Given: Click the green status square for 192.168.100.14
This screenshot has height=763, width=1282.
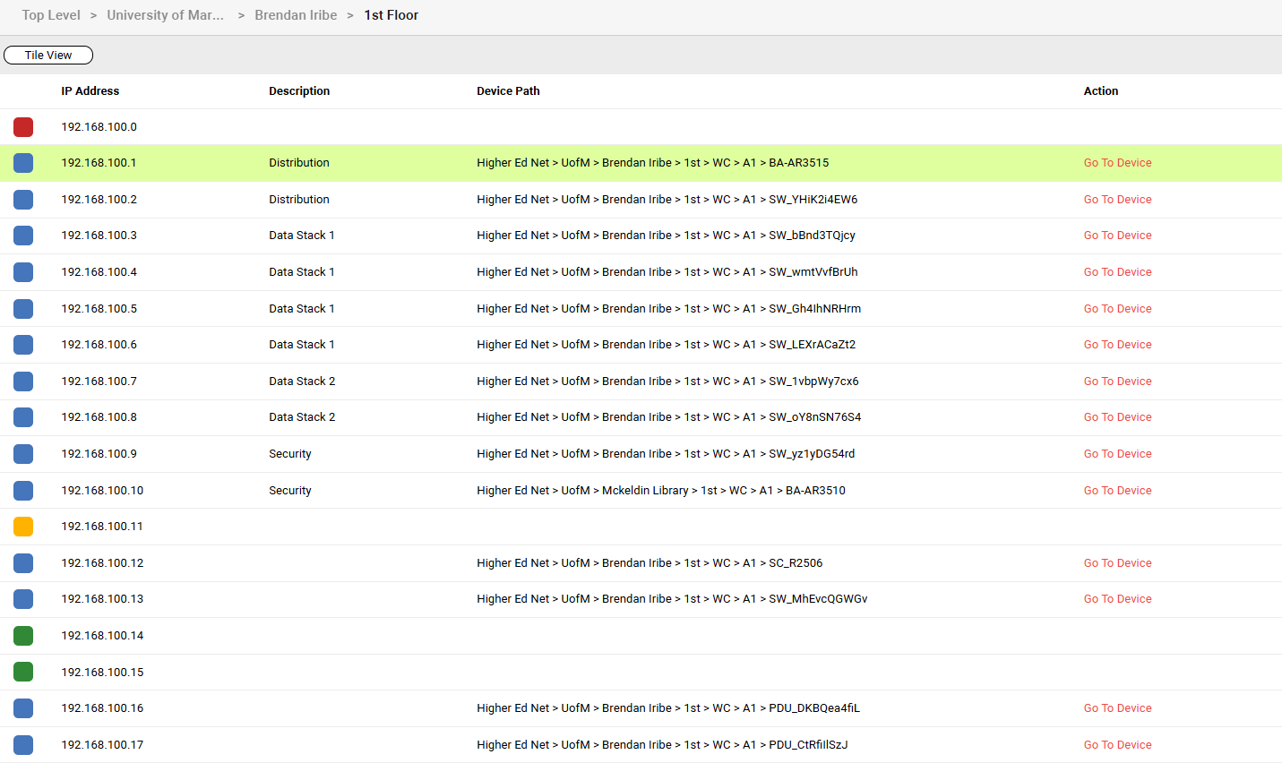Looking at the screenshot, I should pos(23,636).
